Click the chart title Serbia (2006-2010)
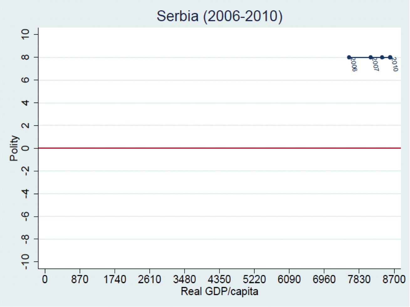The image size is (410, 307). point(219,16)
